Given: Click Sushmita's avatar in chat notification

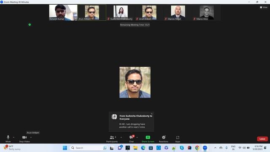Looking at the screenshot, I should click(x=114, y=117).
